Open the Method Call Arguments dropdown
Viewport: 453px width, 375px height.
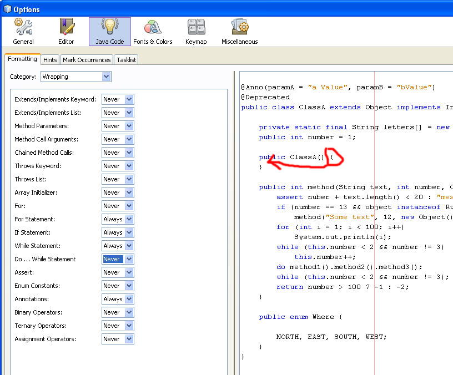click(x=118, y=139)
